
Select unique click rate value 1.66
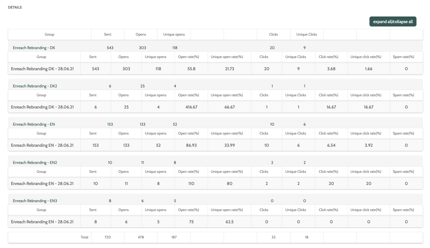[x=368, y=69]
